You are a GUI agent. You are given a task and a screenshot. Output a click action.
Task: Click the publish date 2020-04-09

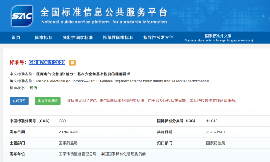(x=69, y=132)
